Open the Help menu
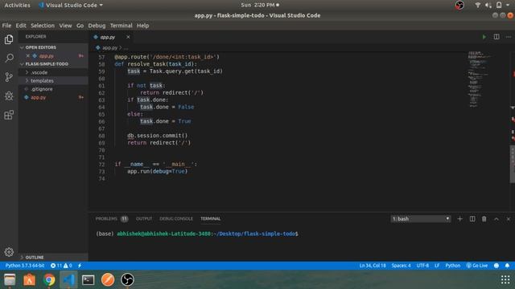Screen dimensions: 515x289 pyautogui.click(x=143, y=26)
